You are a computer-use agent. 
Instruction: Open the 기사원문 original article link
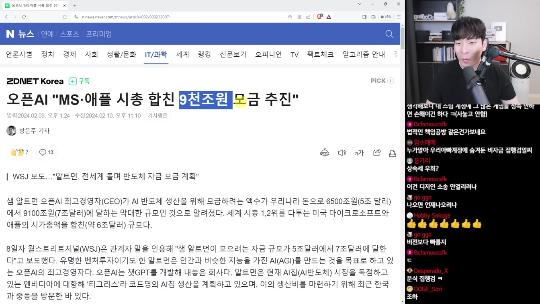157,116
